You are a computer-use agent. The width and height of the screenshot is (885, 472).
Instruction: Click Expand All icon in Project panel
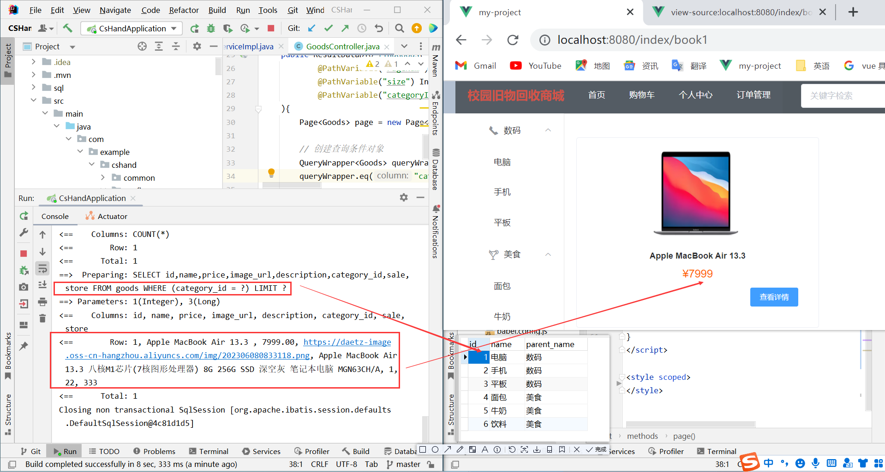click(x=159, y=46)
